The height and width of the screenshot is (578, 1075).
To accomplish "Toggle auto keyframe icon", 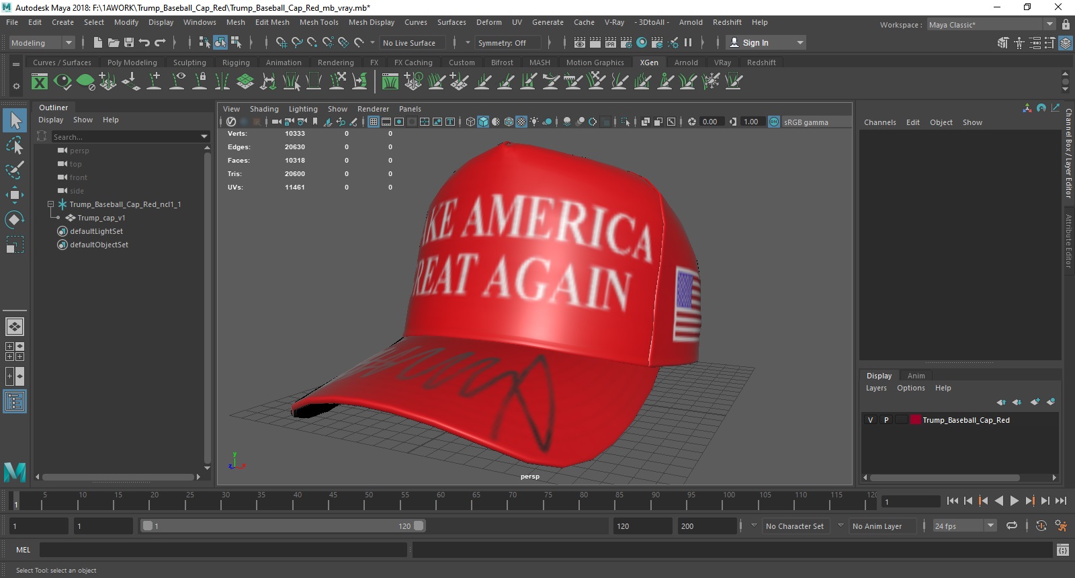I will pos(1041,526).
